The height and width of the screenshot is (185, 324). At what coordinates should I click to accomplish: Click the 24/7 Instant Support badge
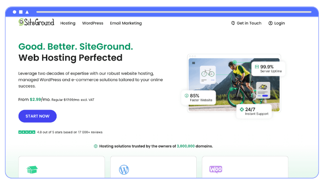click(x=254, y=111)
